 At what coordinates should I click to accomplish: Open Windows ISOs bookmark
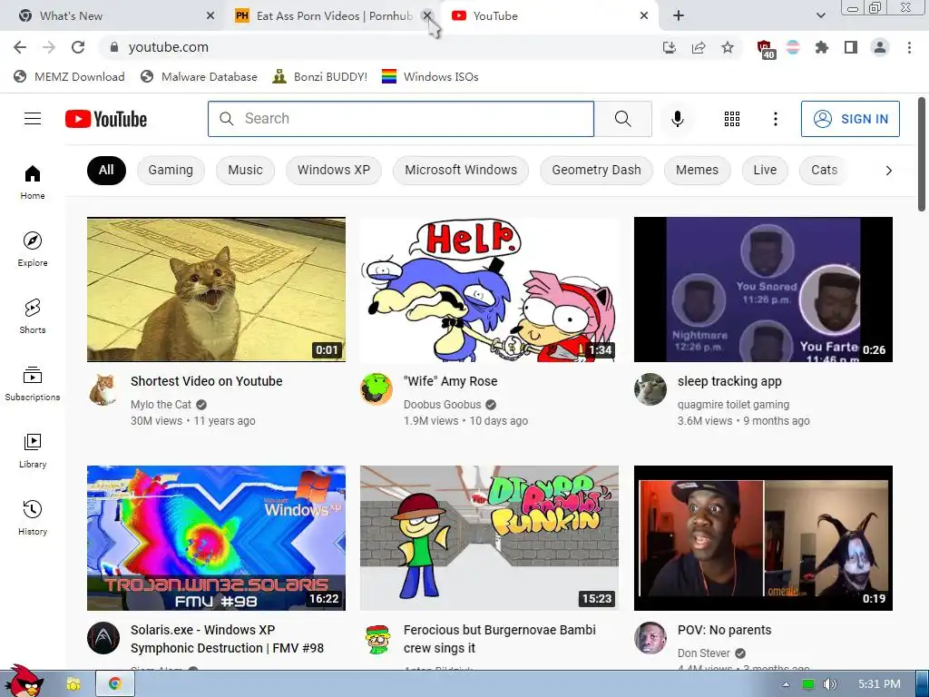point(430,76)
